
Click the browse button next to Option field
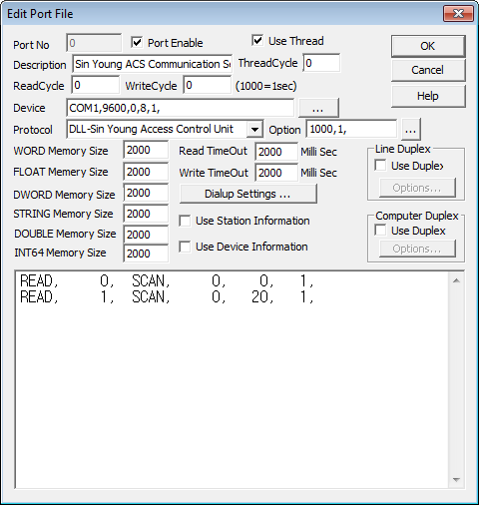point(411,130)
